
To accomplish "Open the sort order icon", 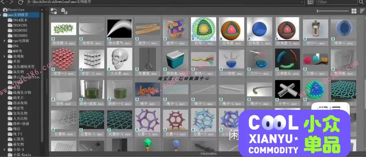I will [x=362, y=11].
